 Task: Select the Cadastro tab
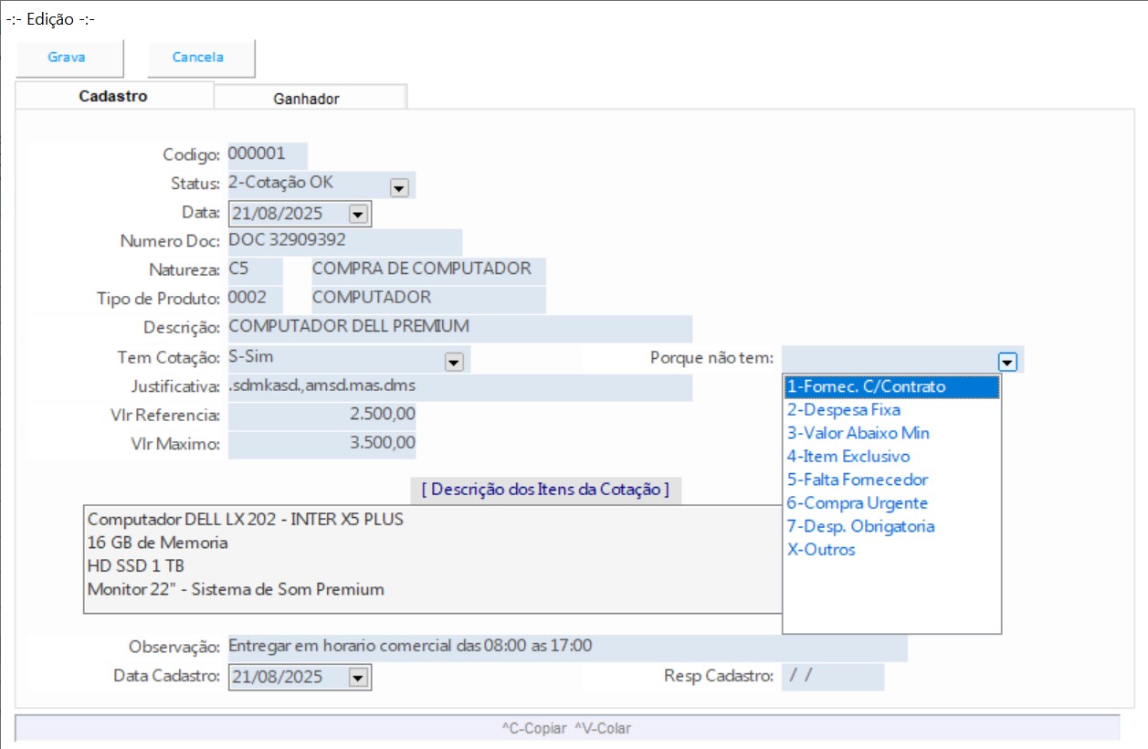tap(113, 97)
